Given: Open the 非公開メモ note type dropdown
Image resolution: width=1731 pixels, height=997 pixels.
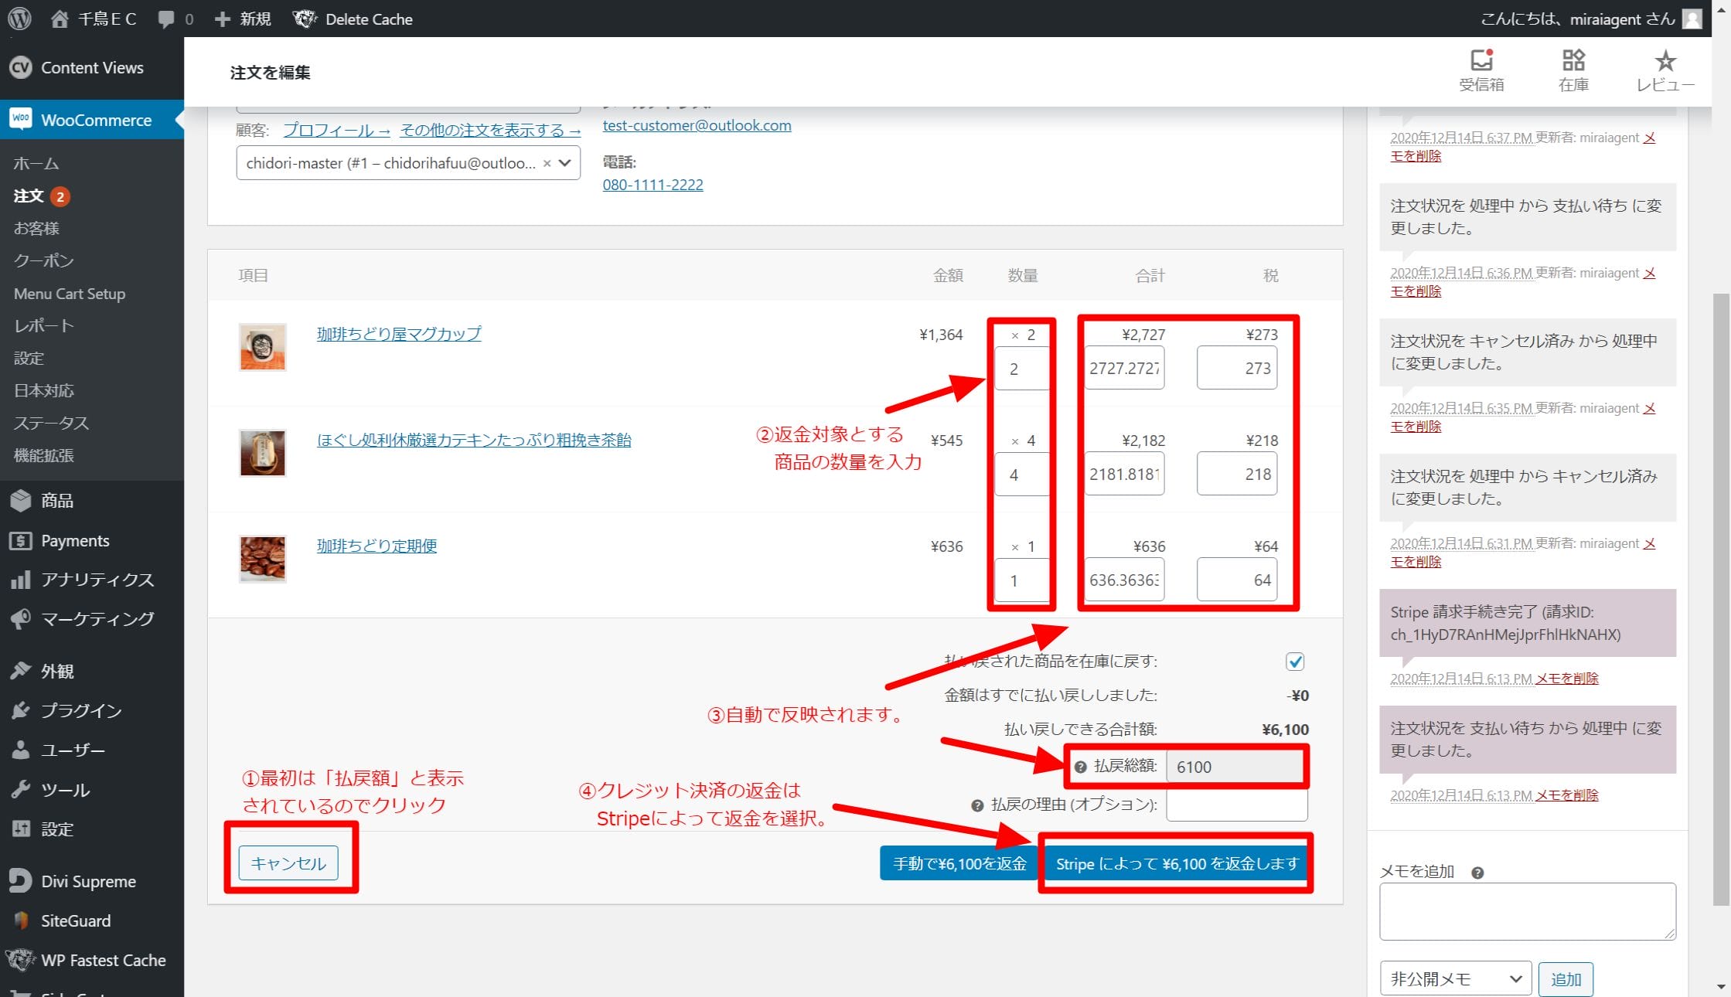Looking at the screenshot, I should point(1455,978).
